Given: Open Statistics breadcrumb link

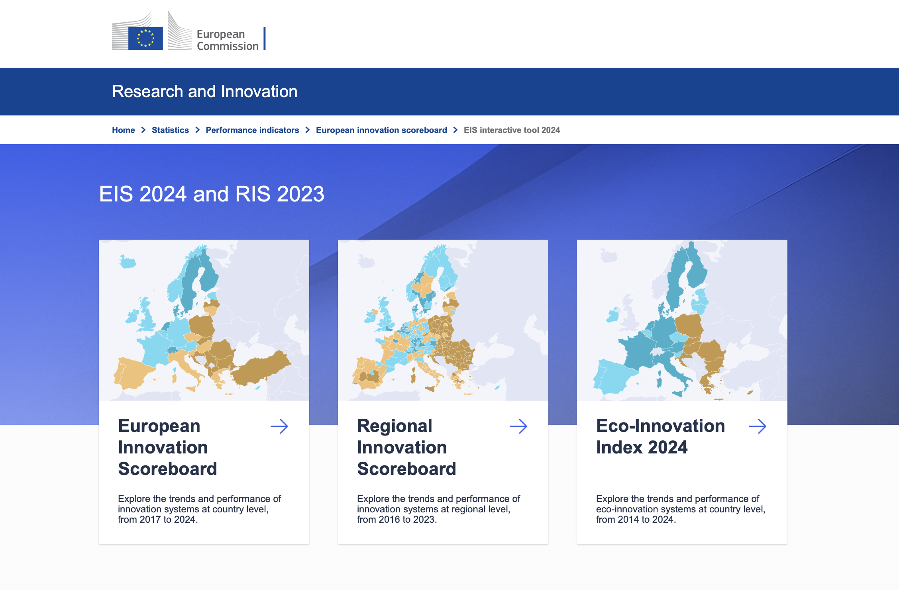Looking at the screenshot, I should [x=170, y=130].
